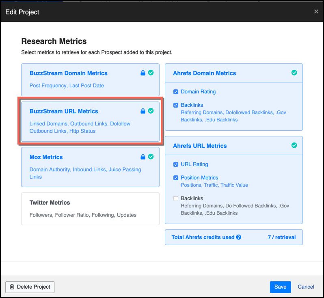Open the help icon beside Total Ahrefs credits
Screen dimensions: 324x298
239,237
